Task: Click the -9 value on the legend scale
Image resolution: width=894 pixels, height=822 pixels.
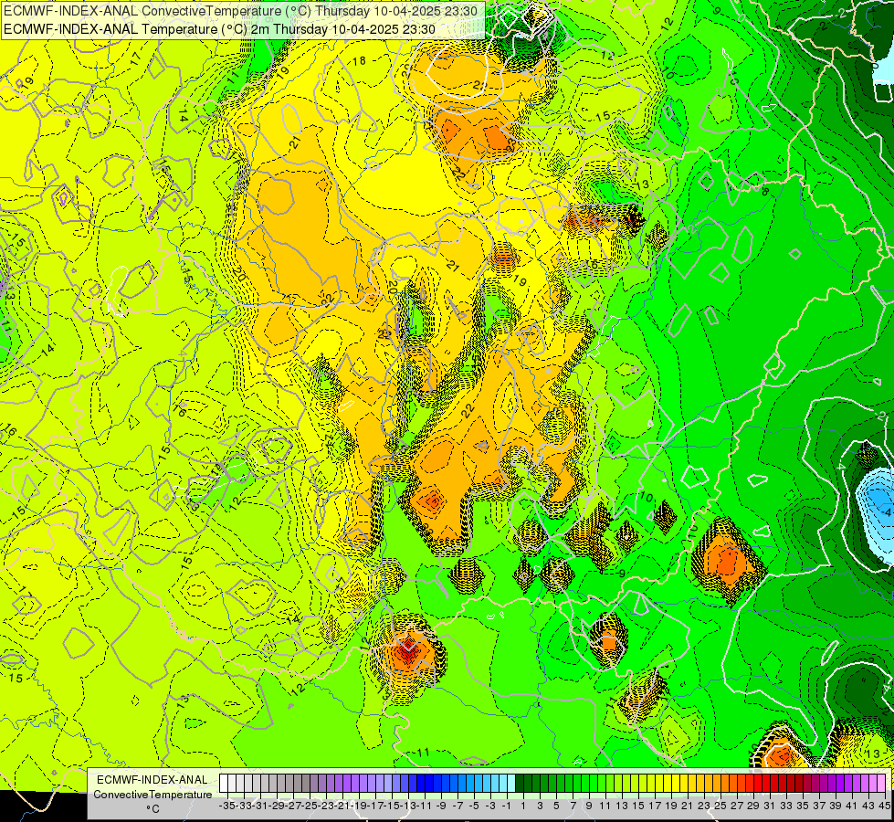Action: click(x=441, y=806)
